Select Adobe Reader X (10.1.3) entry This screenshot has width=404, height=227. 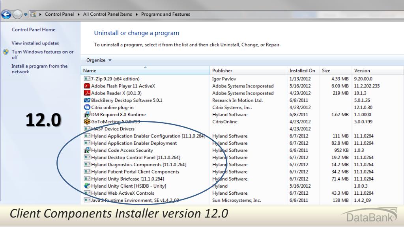tap(116, 93)
